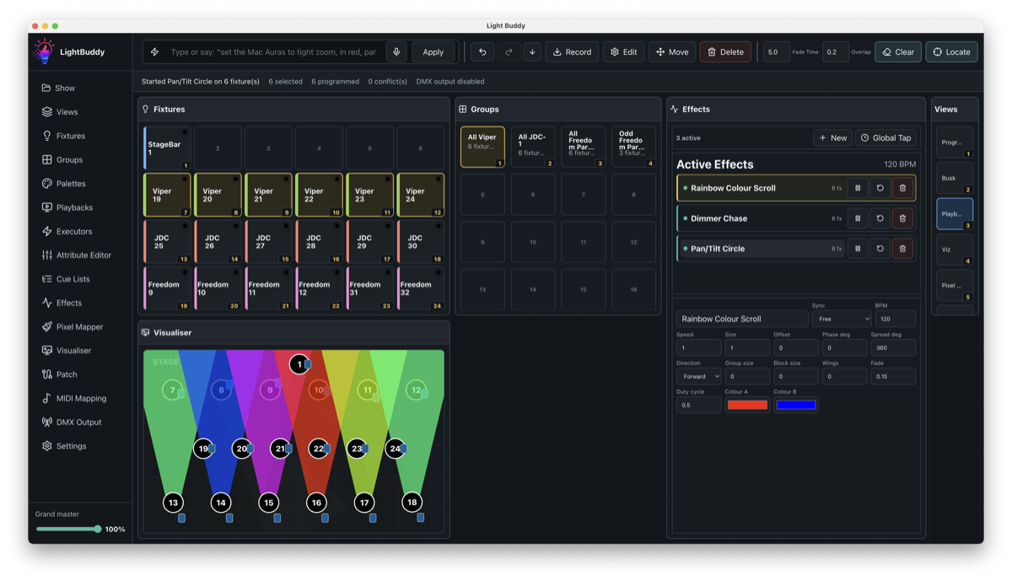Toggle selection of StageBar 1 fixture
Viewport: 1012px width, 581px height.
pyautogui.click(x=167, y=148)
